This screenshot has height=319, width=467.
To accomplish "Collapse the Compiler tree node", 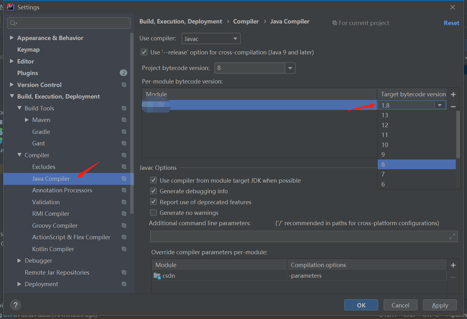I will click(x=19, y=155).
